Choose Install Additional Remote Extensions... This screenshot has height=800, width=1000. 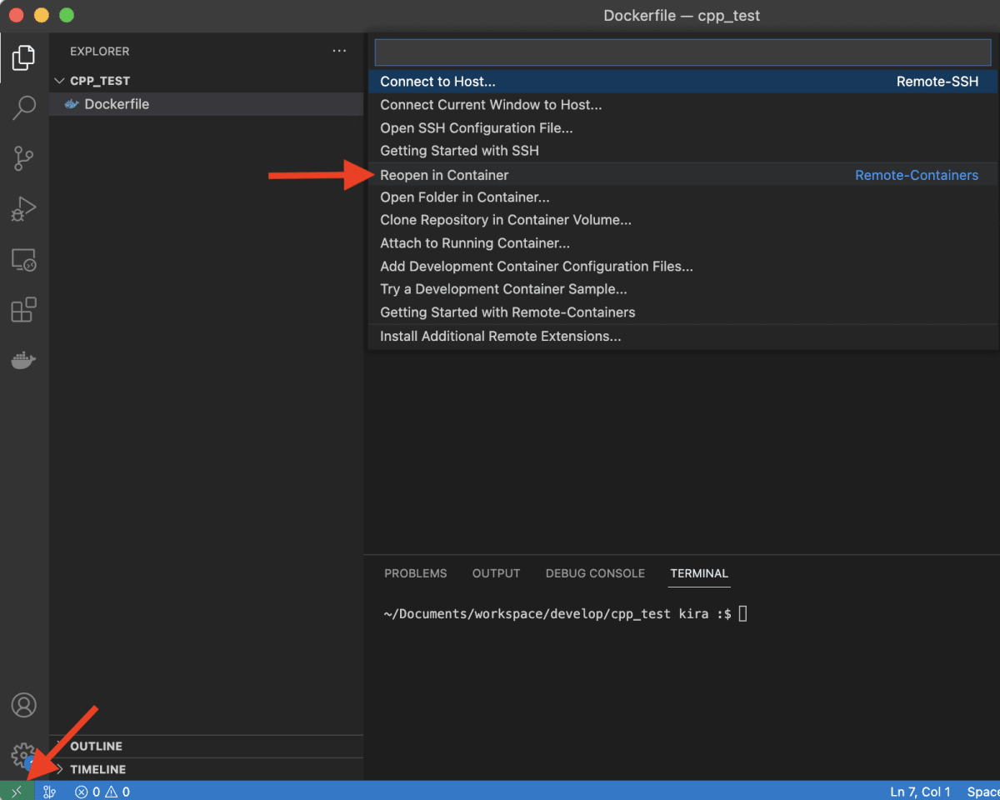coord(682,337)
